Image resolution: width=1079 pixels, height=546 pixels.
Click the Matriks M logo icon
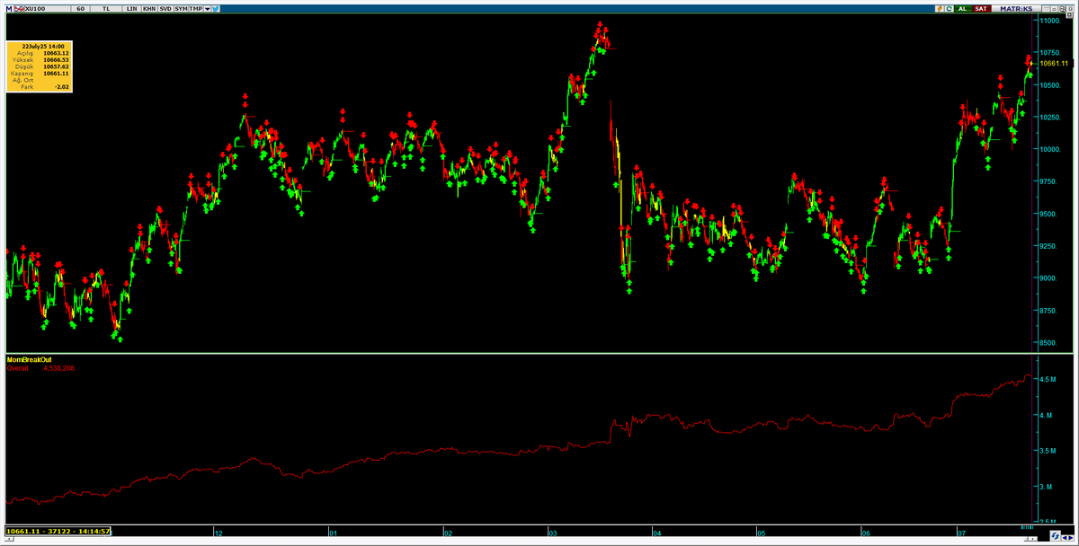click(9, 9)
